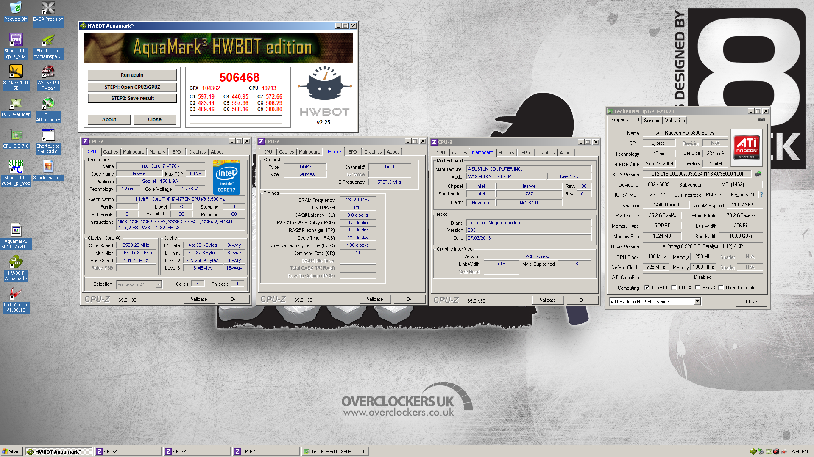Click the 1100 MHz GPU Clock value
The image size is (814, 457).
pos(656,256)
